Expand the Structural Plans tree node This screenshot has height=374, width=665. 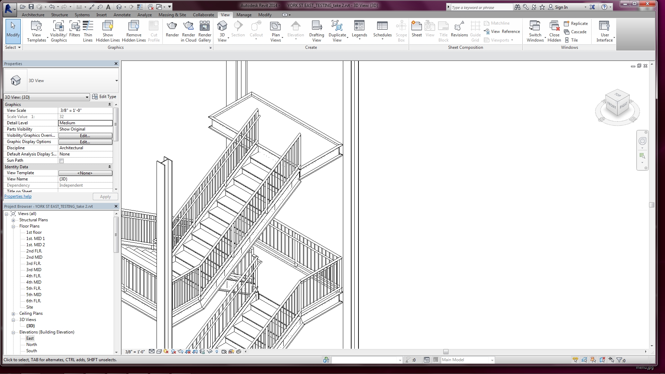point(13,220)
